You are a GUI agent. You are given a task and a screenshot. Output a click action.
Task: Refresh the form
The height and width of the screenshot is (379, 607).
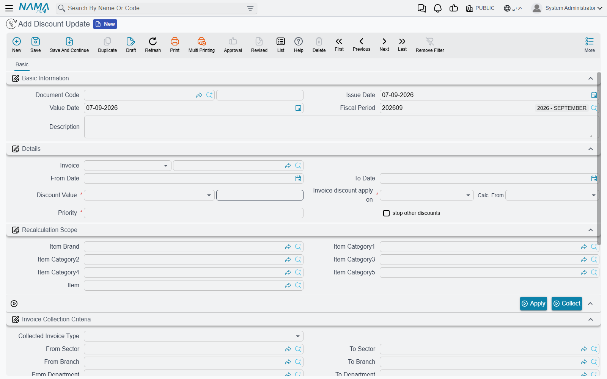click(153, 45)
